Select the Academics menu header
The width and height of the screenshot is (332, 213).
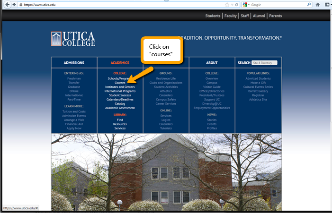tap(120, 63)
